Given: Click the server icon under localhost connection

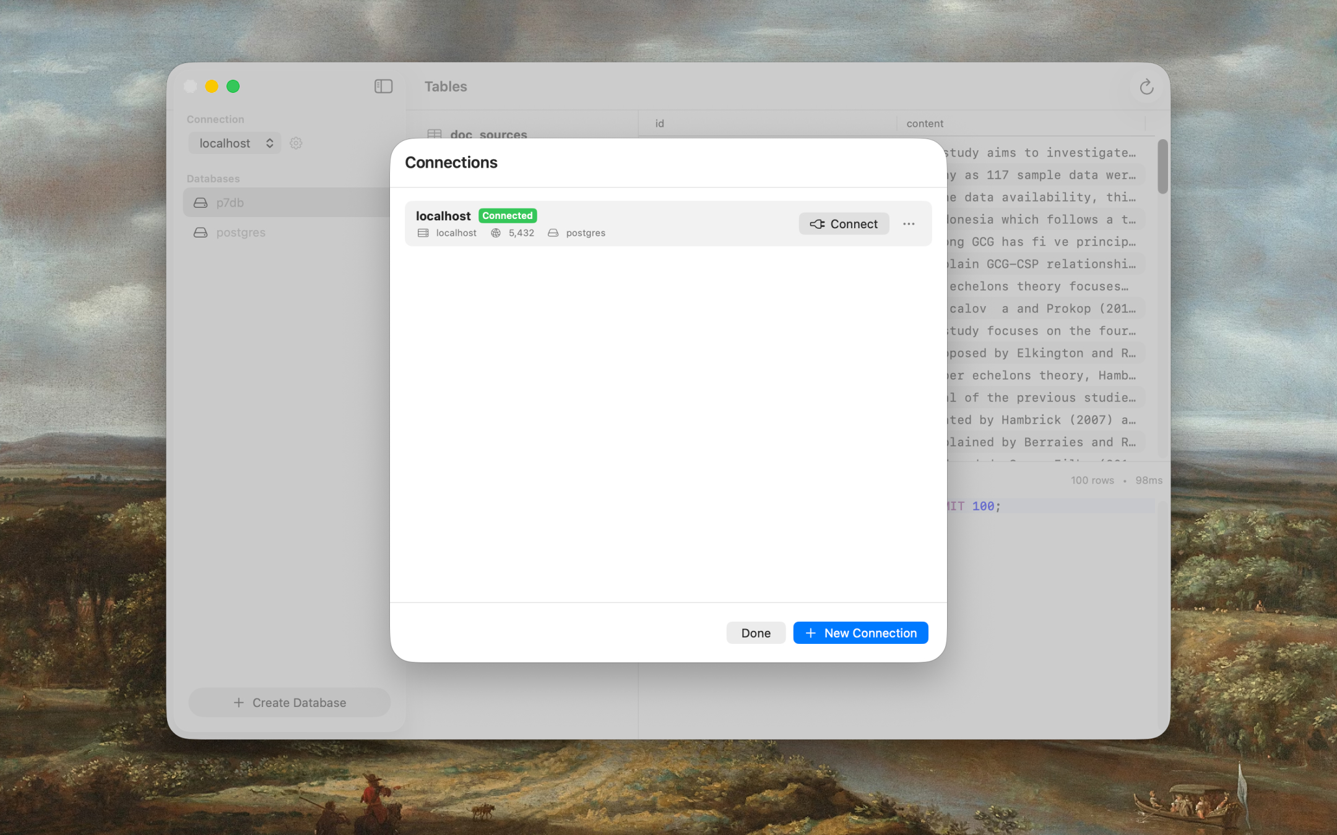Looking at the screenshot, I should (x=423, y=233).
